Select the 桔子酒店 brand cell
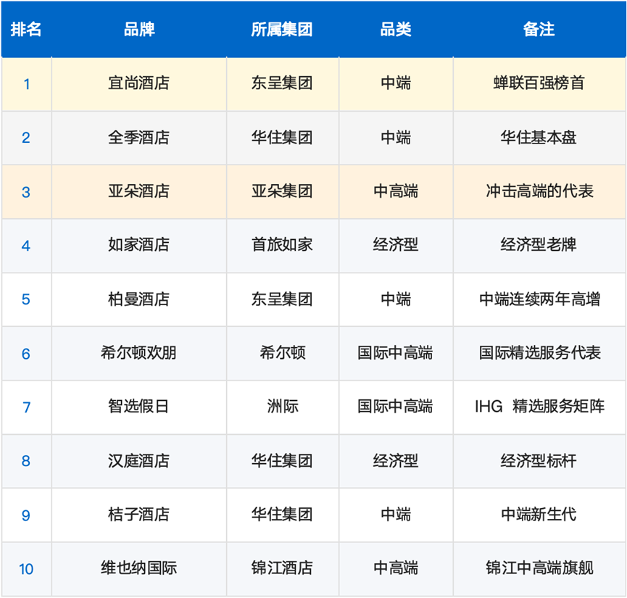The height and width of the screenshot is (598, 627). click(x=138, y=515)
